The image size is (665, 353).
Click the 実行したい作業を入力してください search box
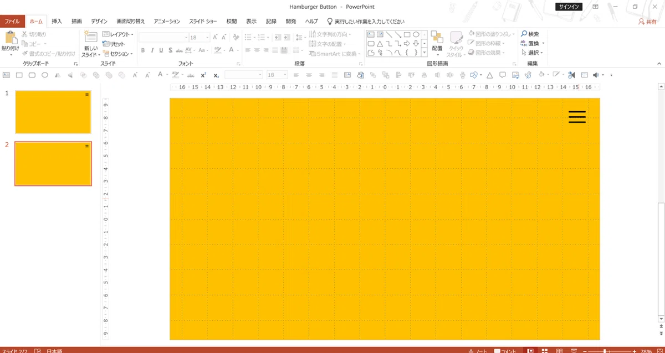pos(366,22)
